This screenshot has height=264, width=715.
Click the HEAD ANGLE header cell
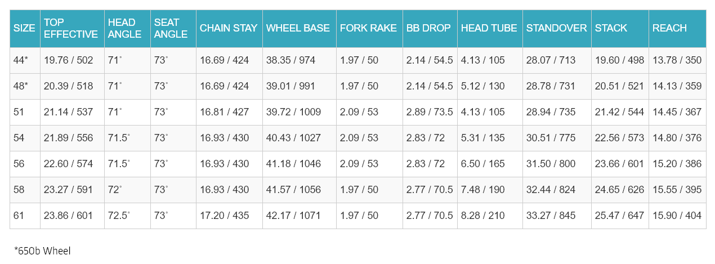click(x=122, y=28)
